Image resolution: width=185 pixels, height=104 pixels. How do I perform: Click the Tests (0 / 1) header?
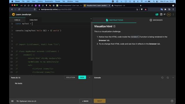click(16, 78)
